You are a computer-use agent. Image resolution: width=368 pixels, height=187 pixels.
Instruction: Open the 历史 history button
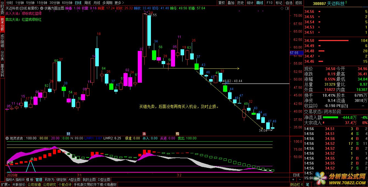[240, 3]
